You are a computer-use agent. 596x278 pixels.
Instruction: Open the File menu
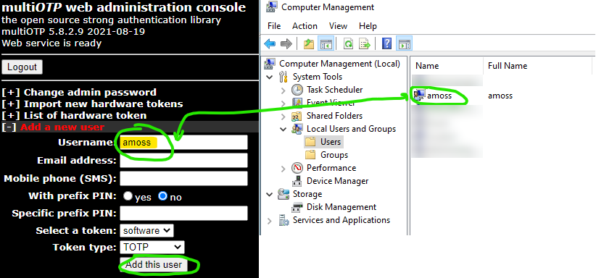click(274, 26)
